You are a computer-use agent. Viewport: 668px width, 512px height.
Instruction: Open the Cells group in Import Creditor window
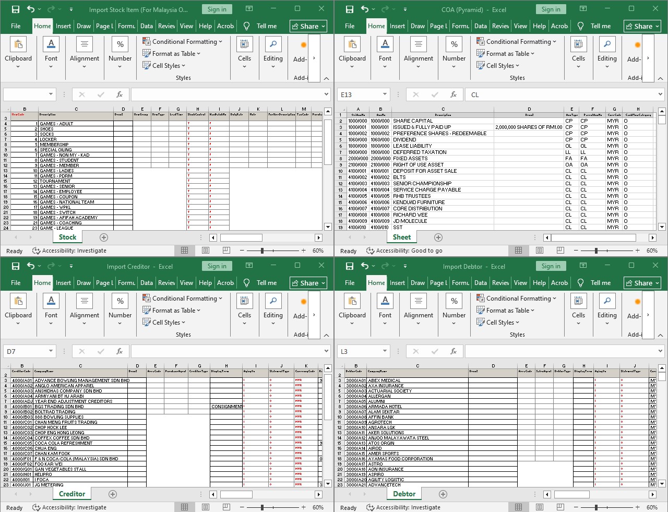point(244,309)
